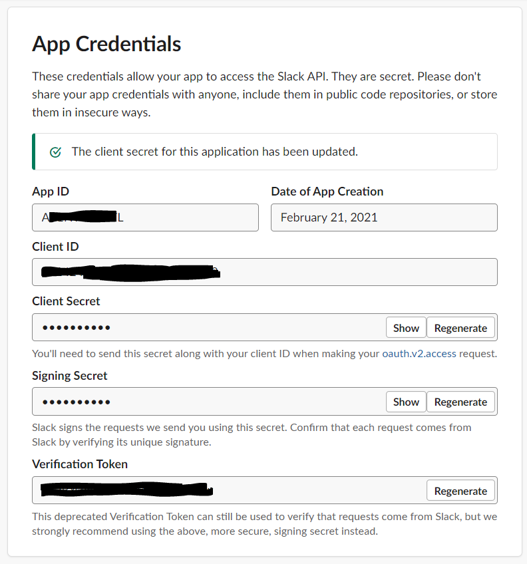This screenshot has height=564, width=527.
Task: Click the Client Secret label
Action: [x=66, y=301]
